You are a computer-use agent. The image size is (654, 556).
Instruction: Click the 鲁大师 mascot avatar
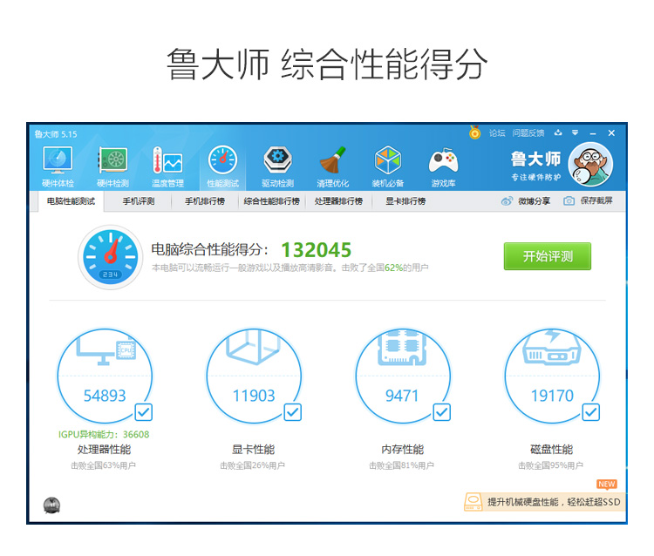point(590,164)
